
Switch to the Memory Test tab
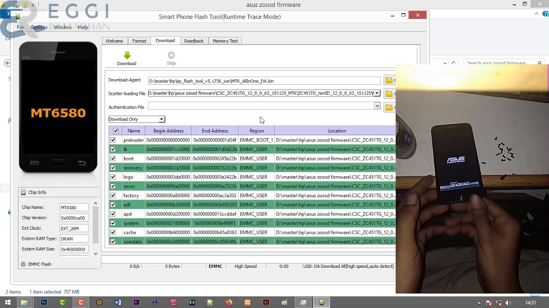coord(225,41)
